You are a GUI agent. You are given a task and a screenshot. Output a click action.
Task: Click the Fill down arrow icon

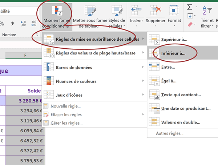click(x=190, y=16)
